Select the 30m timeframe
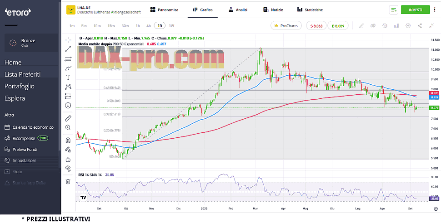The height and width of the screenshot is (223, 441). [x=125, y=26]
